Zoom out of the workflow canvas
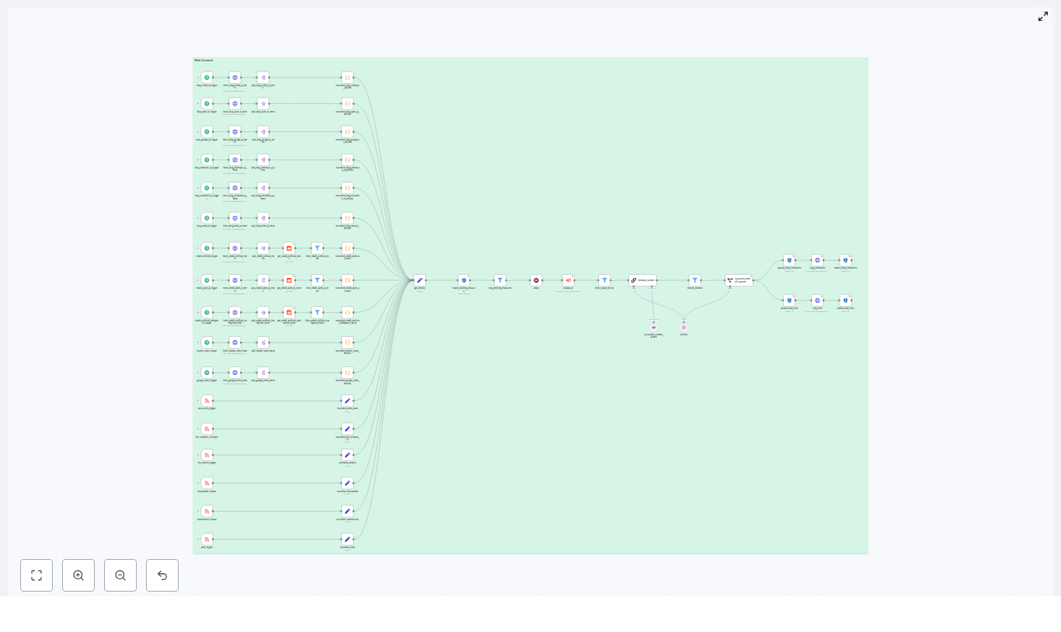Screen dimensions: 1061x632 click(120, 575)
